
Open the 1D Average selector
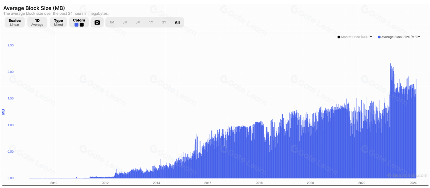click(37, 22)
